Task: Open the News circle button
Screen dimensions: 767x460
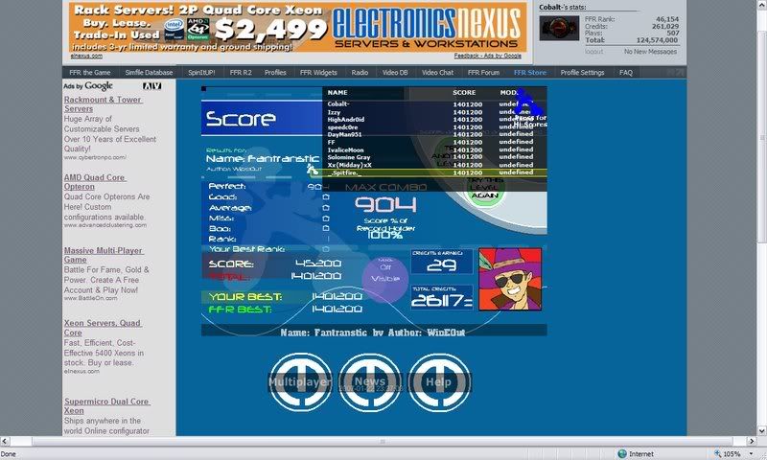Action: 370,381
